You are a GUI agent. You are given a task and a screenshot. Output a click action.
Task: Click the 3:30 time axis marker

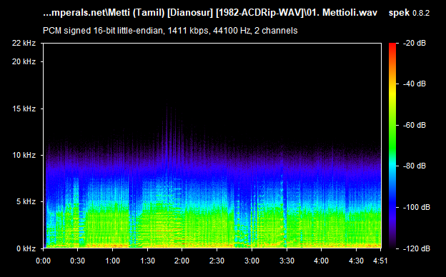287,261
